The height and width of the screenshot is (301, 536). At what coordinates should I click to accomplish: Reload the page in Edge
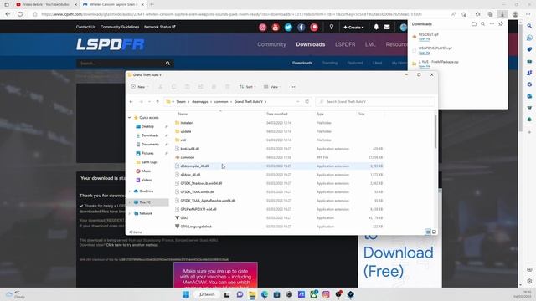[20, 14]
